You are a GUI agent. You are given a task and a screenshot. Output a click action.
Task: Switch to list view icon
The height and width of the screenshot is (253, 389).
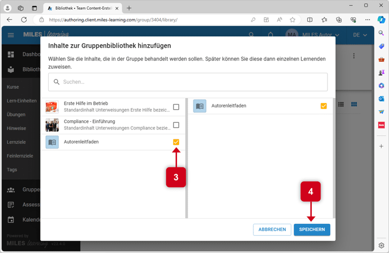tap(341, 104)
